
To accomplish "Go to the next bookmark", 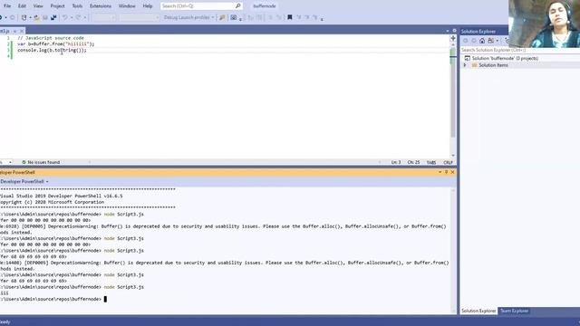I will click(x=307, y=17).
